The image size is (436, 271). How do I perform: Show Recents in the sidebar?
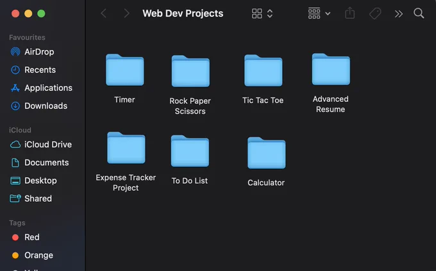pos(40,70)
